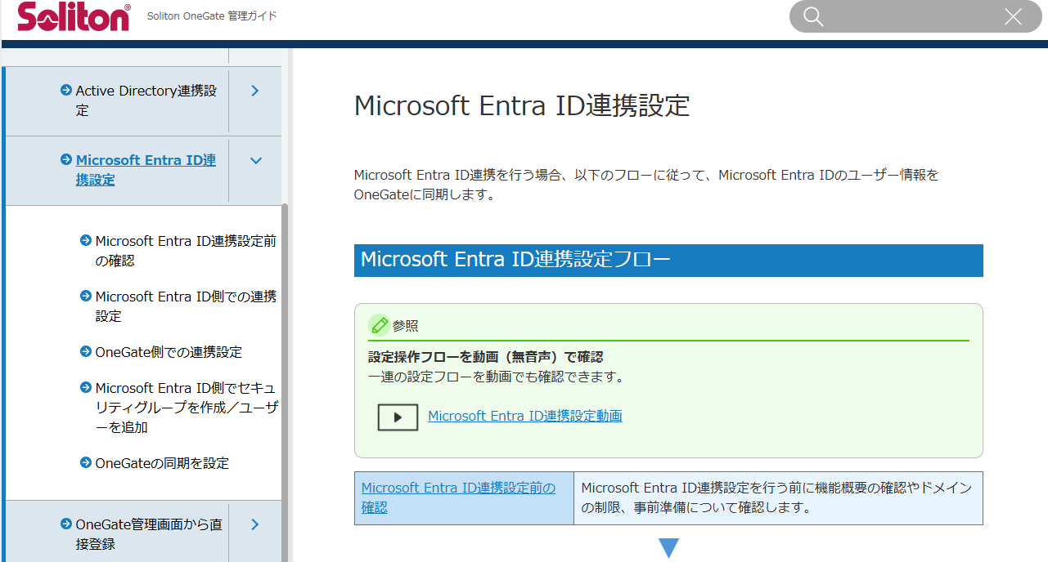Click the video play icon
Screen dimensions: 1048x562
click(398, 417)
